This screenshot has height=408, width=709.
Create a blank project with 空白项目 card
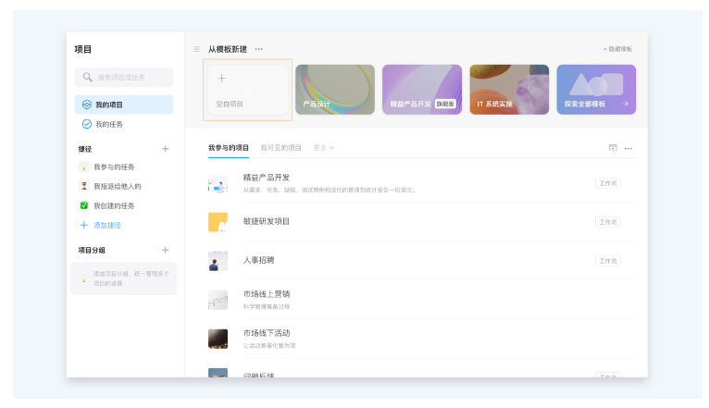click(x=247, y=90)
